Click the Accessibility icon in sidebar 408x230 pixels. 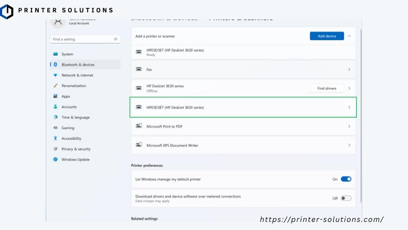(x=55, y=138)
